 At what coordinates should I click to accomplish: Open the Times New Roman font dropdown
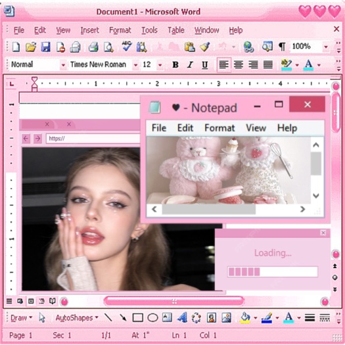(x=135, y=65)
